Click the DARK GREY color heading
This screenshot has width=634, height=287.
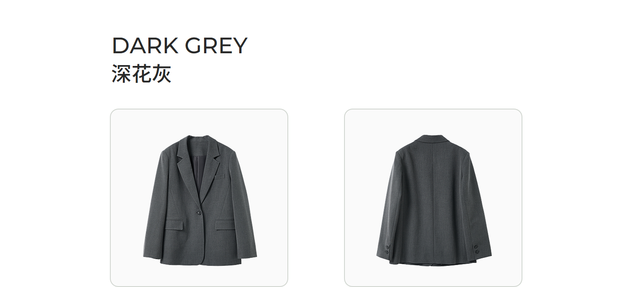click(180, 46)
